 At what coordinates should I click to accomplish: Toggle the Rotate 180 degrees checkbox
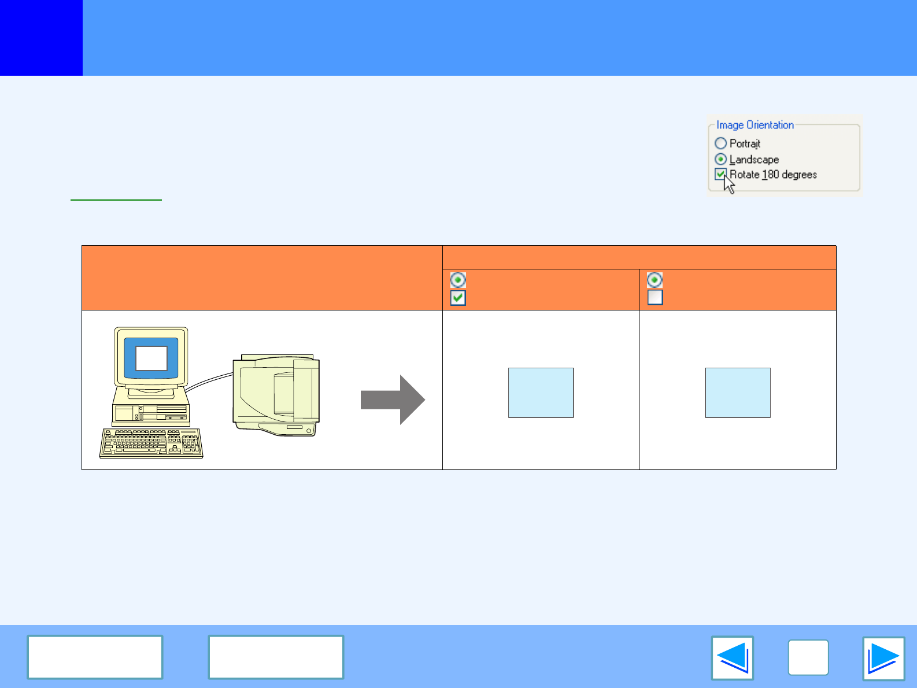720,174
